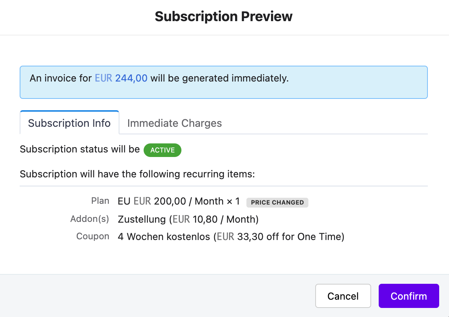Click the Plan row label

(100, 201)
